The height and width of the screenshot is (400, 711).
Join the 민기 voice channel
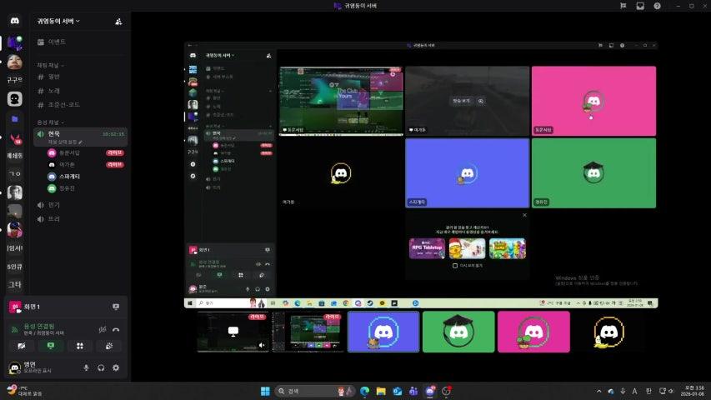click(x=54, y=204)
